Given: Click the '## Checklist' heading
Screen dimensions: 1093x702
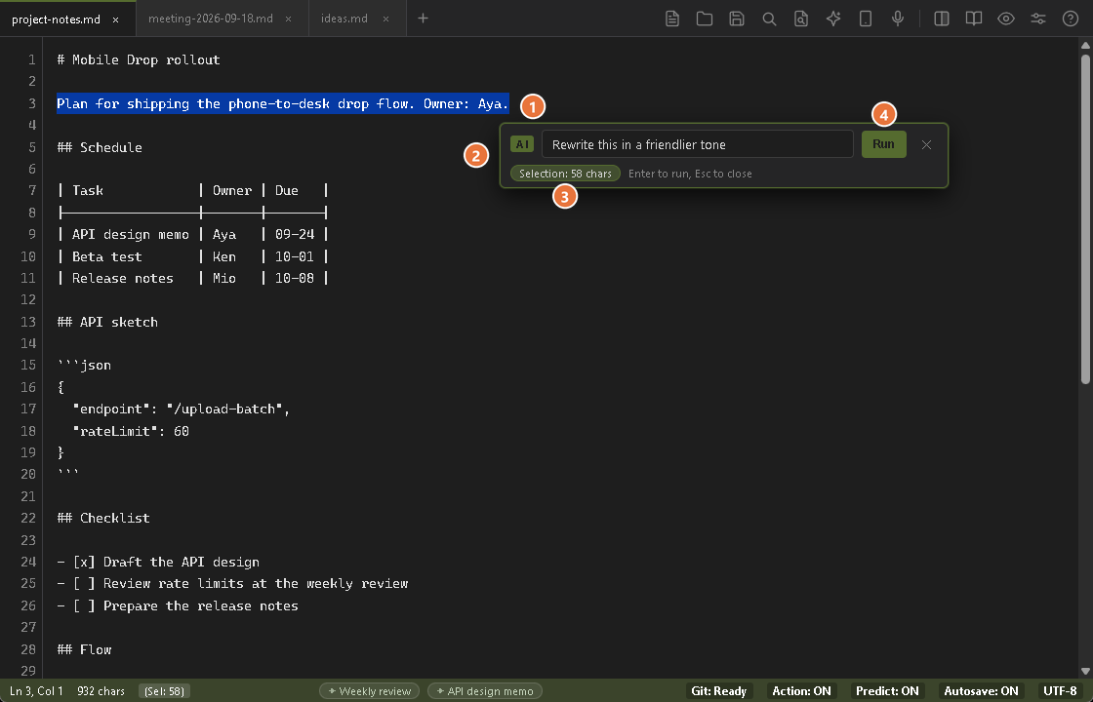Looking at the screenshot, I should pos(103,518).
